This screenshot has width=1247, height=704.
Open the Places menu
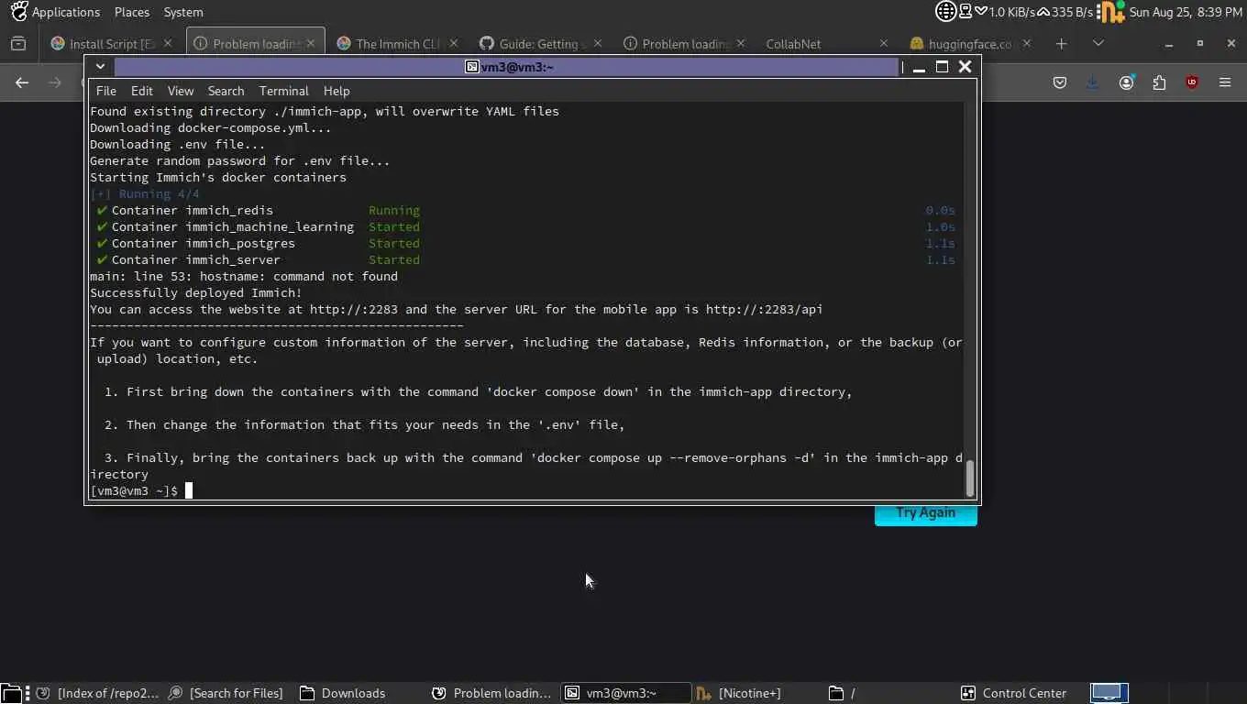tap(132, 12)
